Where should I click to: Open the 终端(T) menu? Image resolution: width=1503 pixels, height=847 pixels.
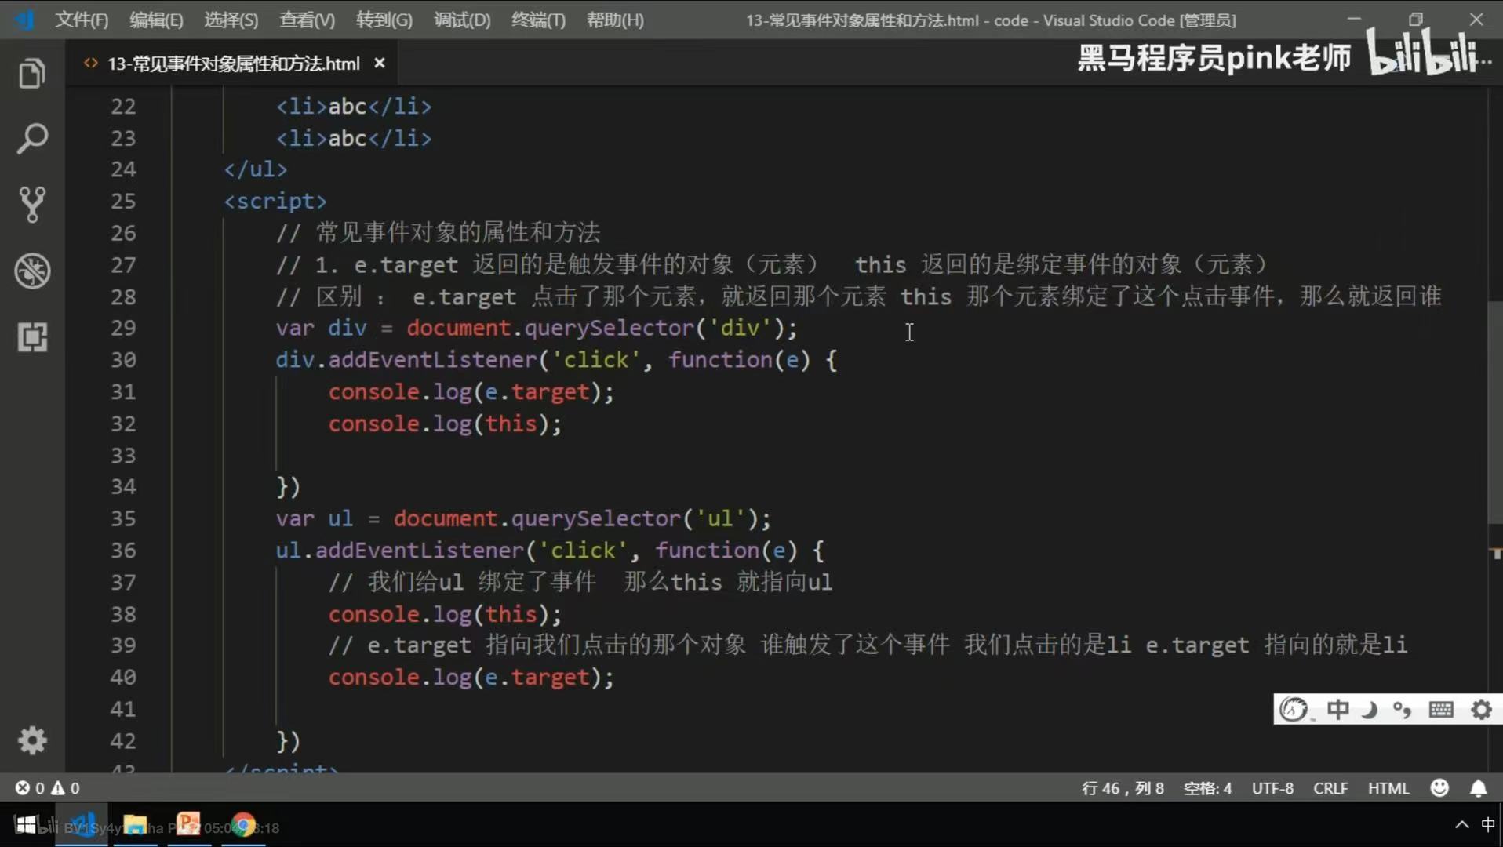click(x=538, y=20)
